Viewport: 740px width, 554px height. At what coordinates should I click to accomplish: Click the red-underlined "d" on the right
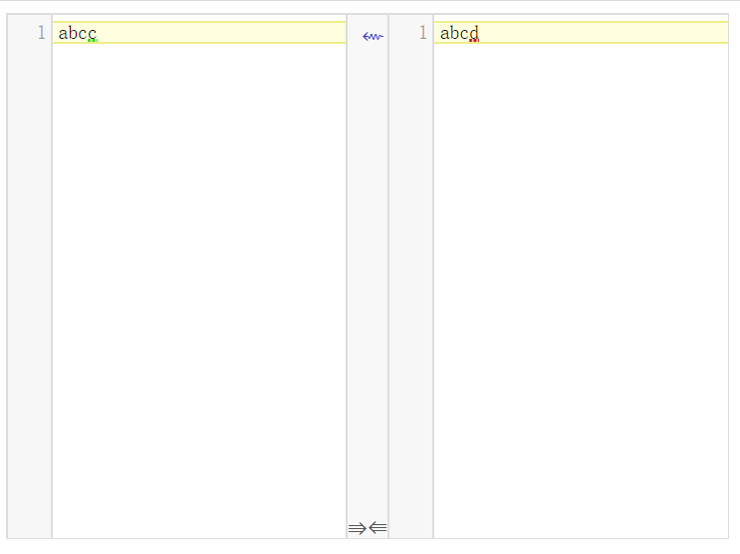click(474, 34)
